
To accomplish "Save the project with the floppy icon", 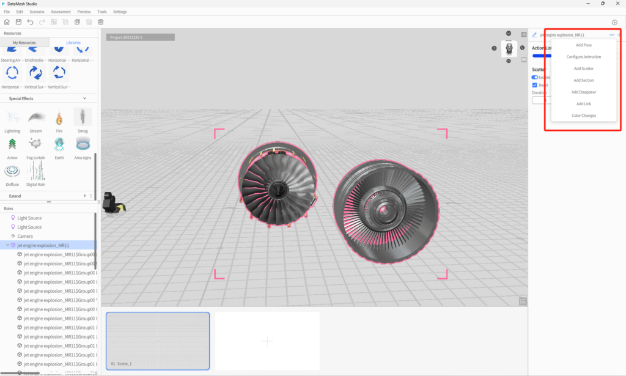I will (x=18, y=22).
